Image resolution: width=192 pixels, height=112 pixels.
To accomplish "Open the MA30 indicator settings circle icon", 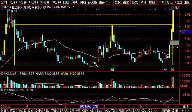I will 44,7.
